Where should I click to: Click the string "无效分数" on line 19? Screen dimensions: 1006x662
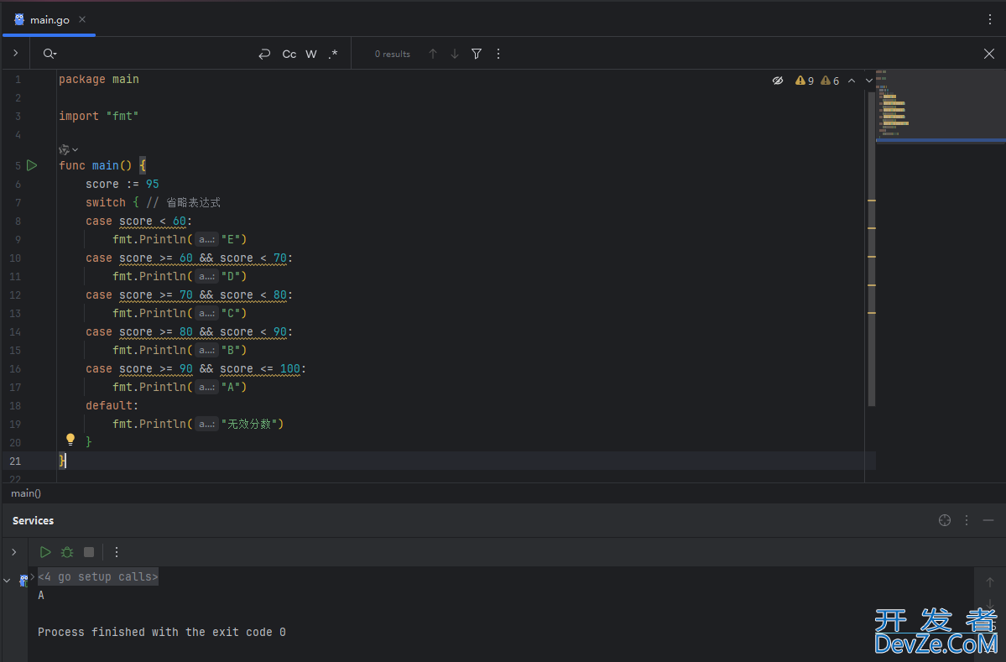249,424
